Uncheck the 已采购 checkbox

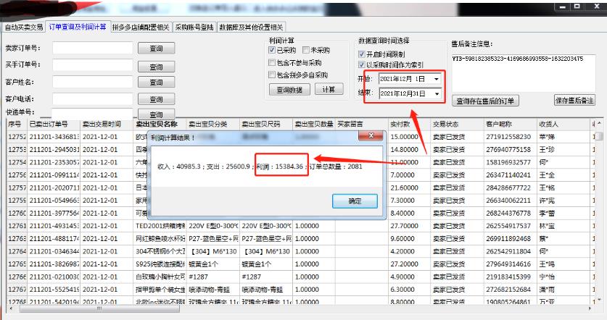pyautogui.click(x=272, y=51)
